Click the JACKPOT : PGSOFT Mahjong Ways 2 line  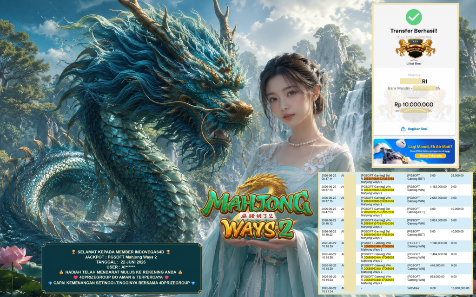click(x=121, y=257)
